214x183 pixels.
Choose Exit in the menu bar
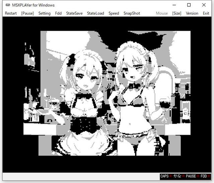[x=206, y=13]
